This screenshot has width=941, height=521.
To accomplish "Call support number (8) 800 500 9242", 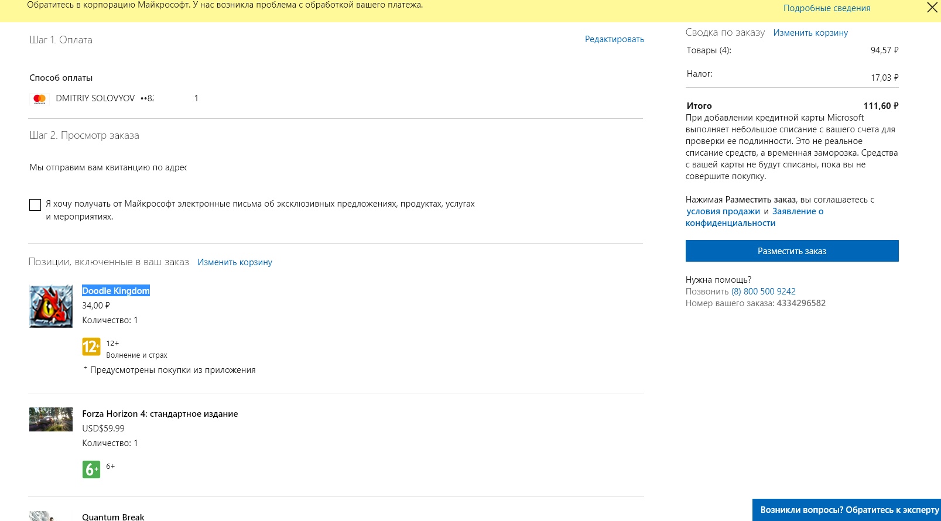I will click(x=763, y=292).
